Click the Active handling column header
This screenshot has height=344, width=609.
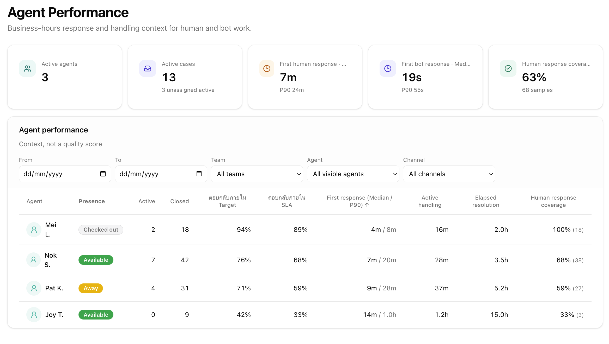tap(430, 201)
